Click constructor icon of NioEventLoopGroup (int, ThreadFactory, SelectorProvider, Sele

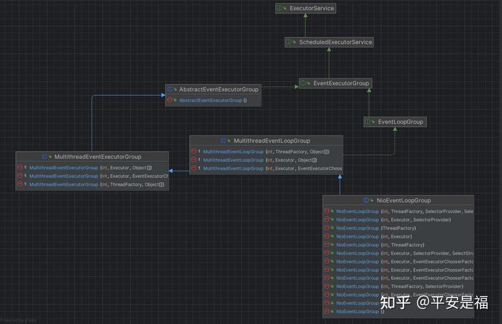coord(327,211)
